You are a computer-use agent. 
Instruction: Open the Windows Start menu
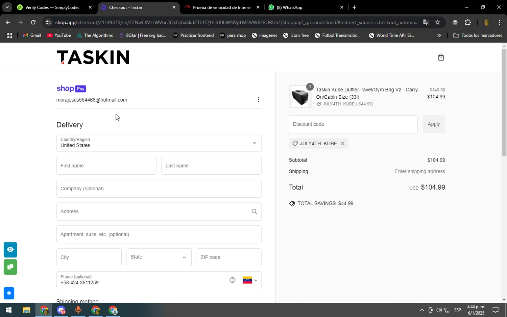click(x=9, y=310)
